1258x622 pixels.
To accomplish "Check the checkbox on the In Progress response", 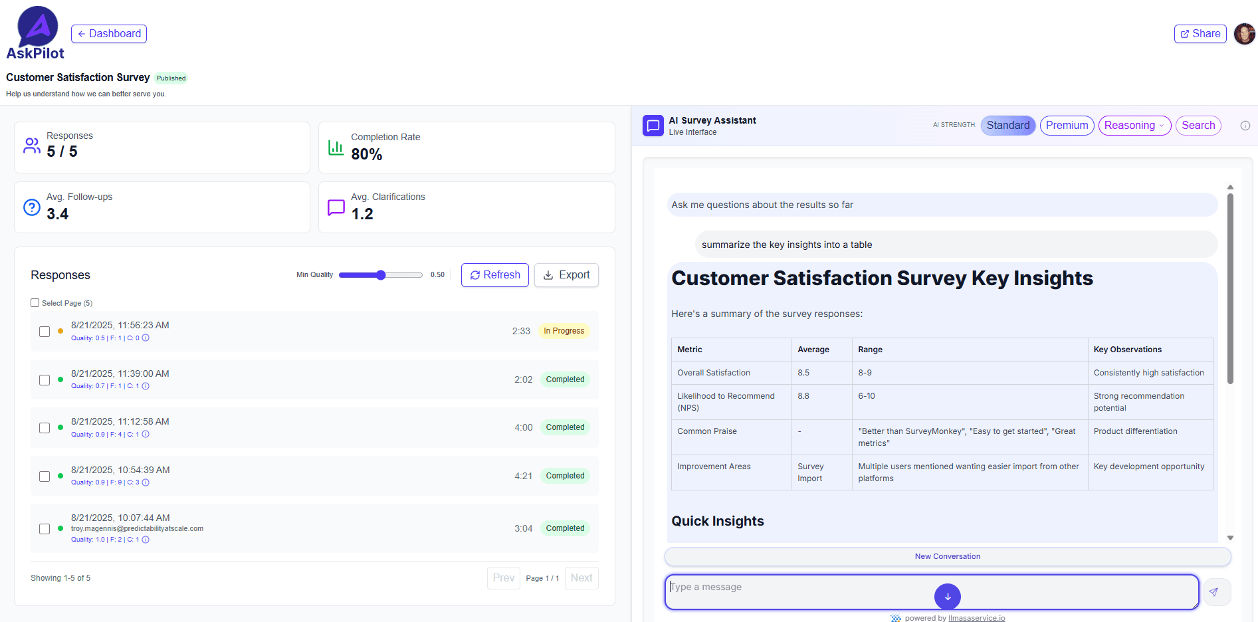I will pyautogui.click(x=45, y=331).
